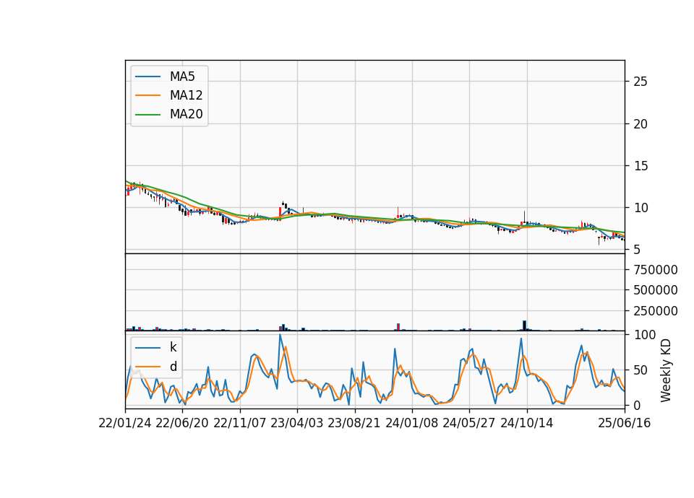Click the blue k legend line sample
694x498 pixels.
tap(147, 348)
